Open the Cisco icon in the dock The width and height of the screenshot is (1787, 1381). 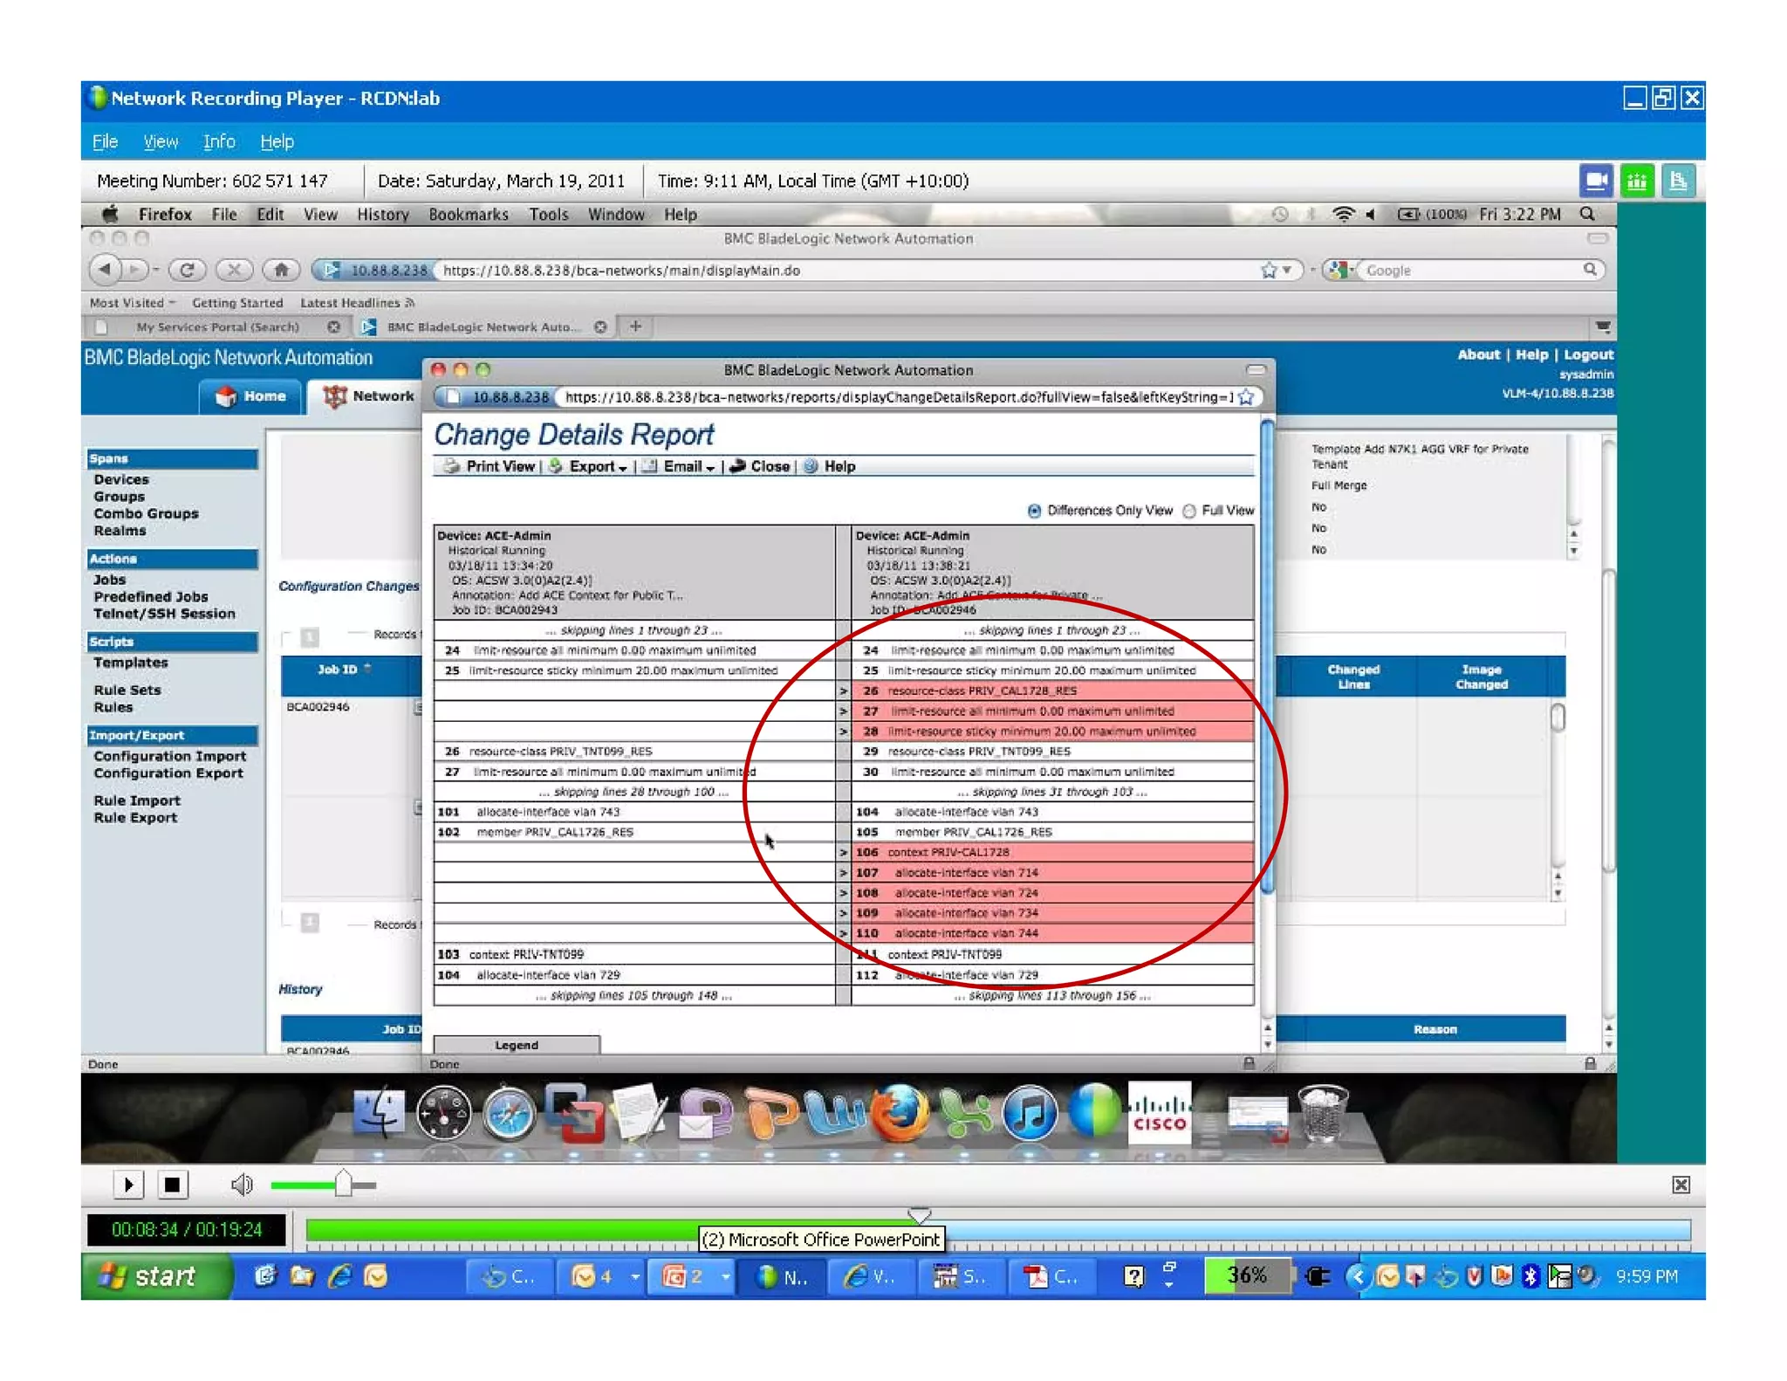[x=1160, y=1112]
